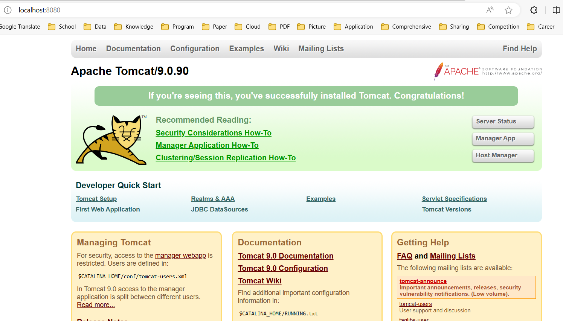The image size is (563, 321).
Task: Open Manager Application How-To link
Action: pyautogui.click(x=207, y=145)
